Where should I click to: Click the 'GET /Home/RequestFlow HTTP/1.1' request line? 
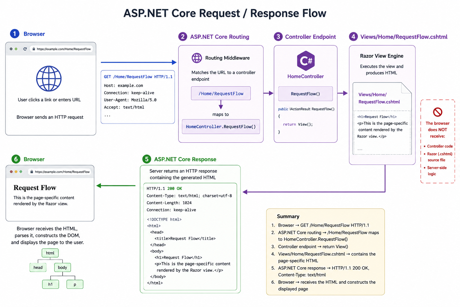click(138, 77)
